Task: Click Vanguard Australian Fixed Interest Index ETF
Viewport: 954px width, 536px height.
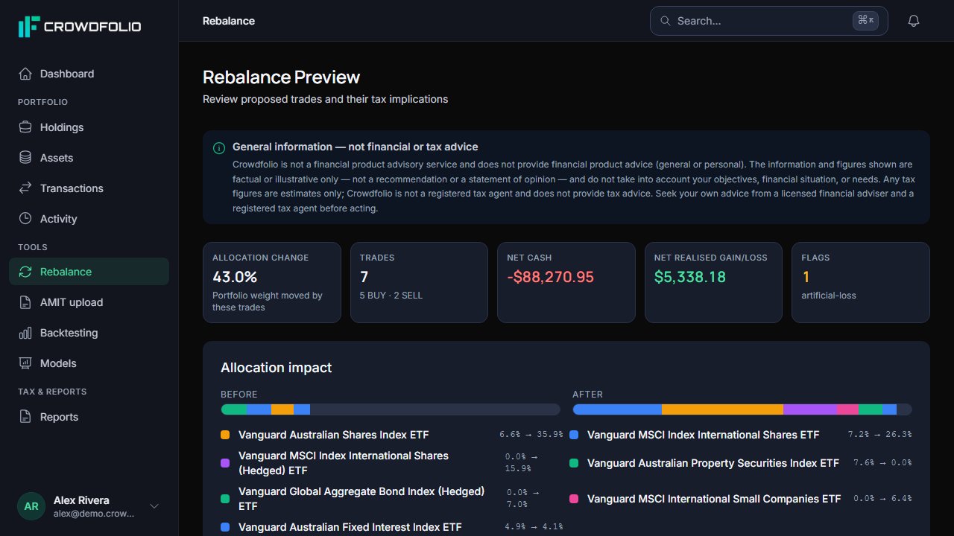Action: [350, 527]
